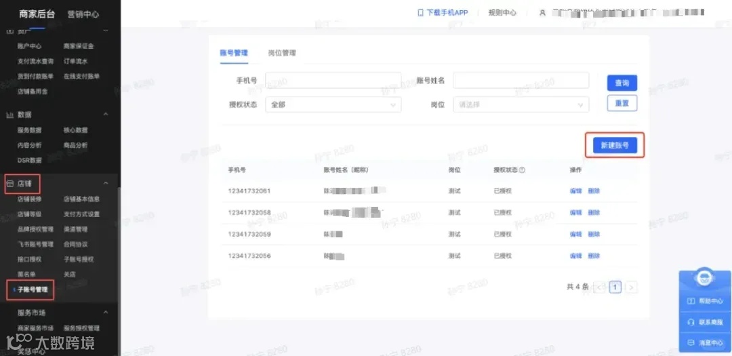Image resolution: width=732 pixels, height=356 pixels.
Task: Click the 查询 search button
Action: [622, 83]
